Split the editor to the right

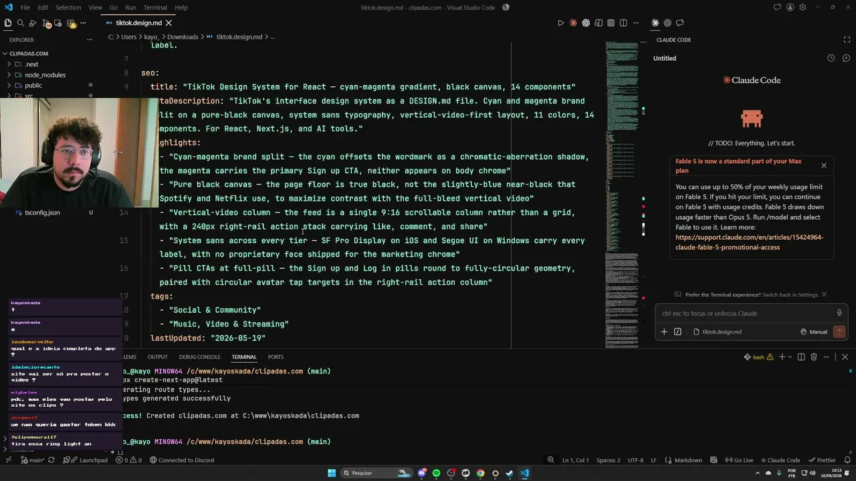pos(623,23)
